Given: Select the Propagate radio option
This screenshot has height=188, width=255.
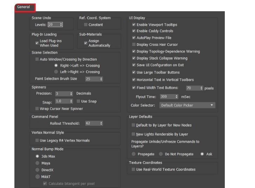Looking at the screenshot, I should click(133, 154).
